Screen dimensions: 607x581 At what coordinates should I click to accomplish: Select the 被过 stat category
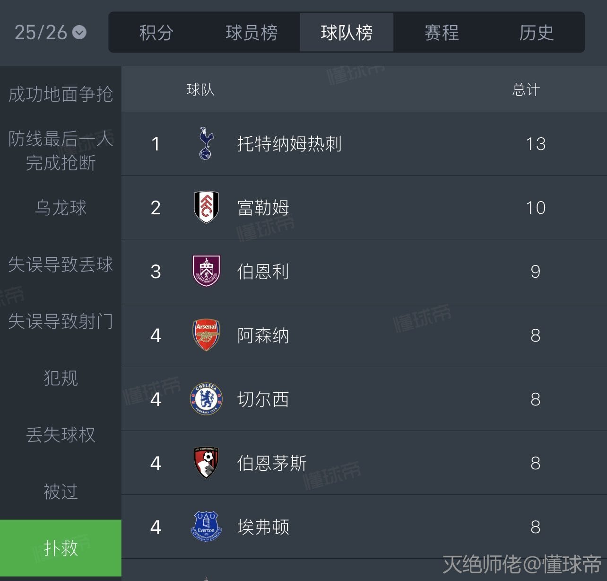pyautogui.click(x=61, y=492)
